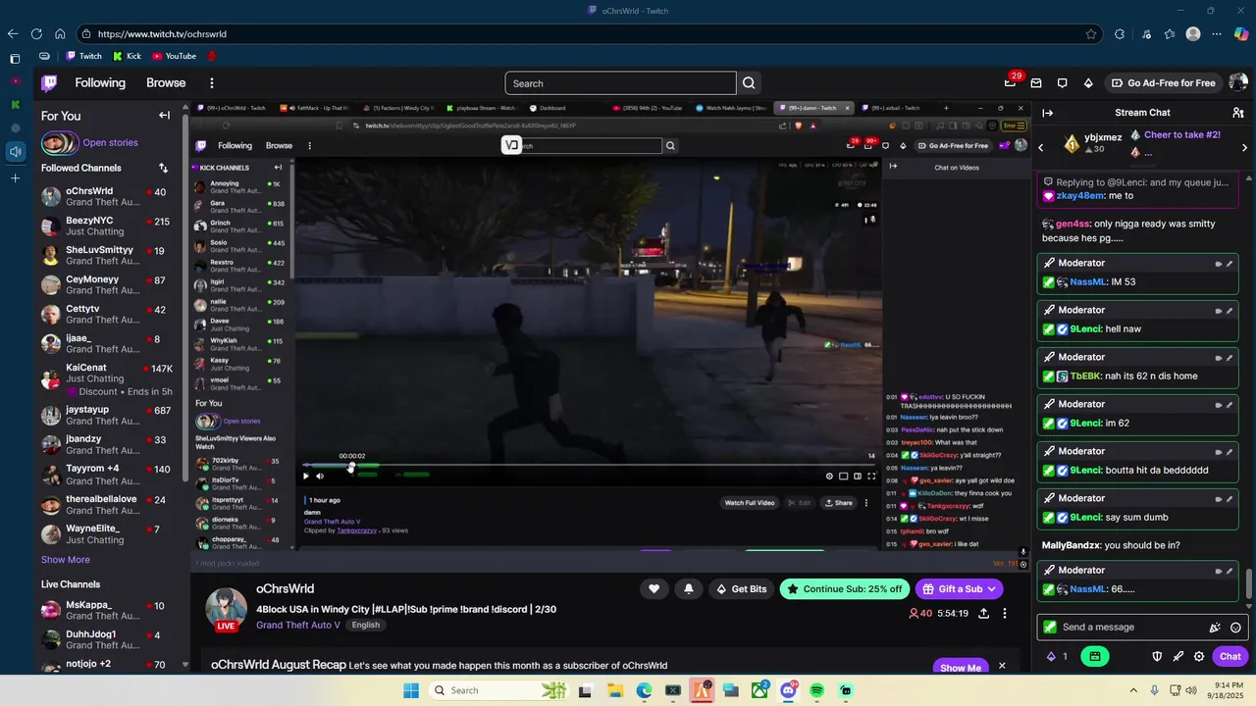Open Windows Start menu
This screenshot has width=1256, height=706.
point(410,690)
